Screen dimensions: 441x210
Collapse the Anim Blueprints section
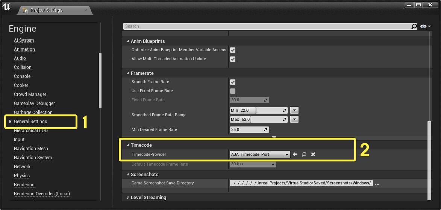click(128, 41)
